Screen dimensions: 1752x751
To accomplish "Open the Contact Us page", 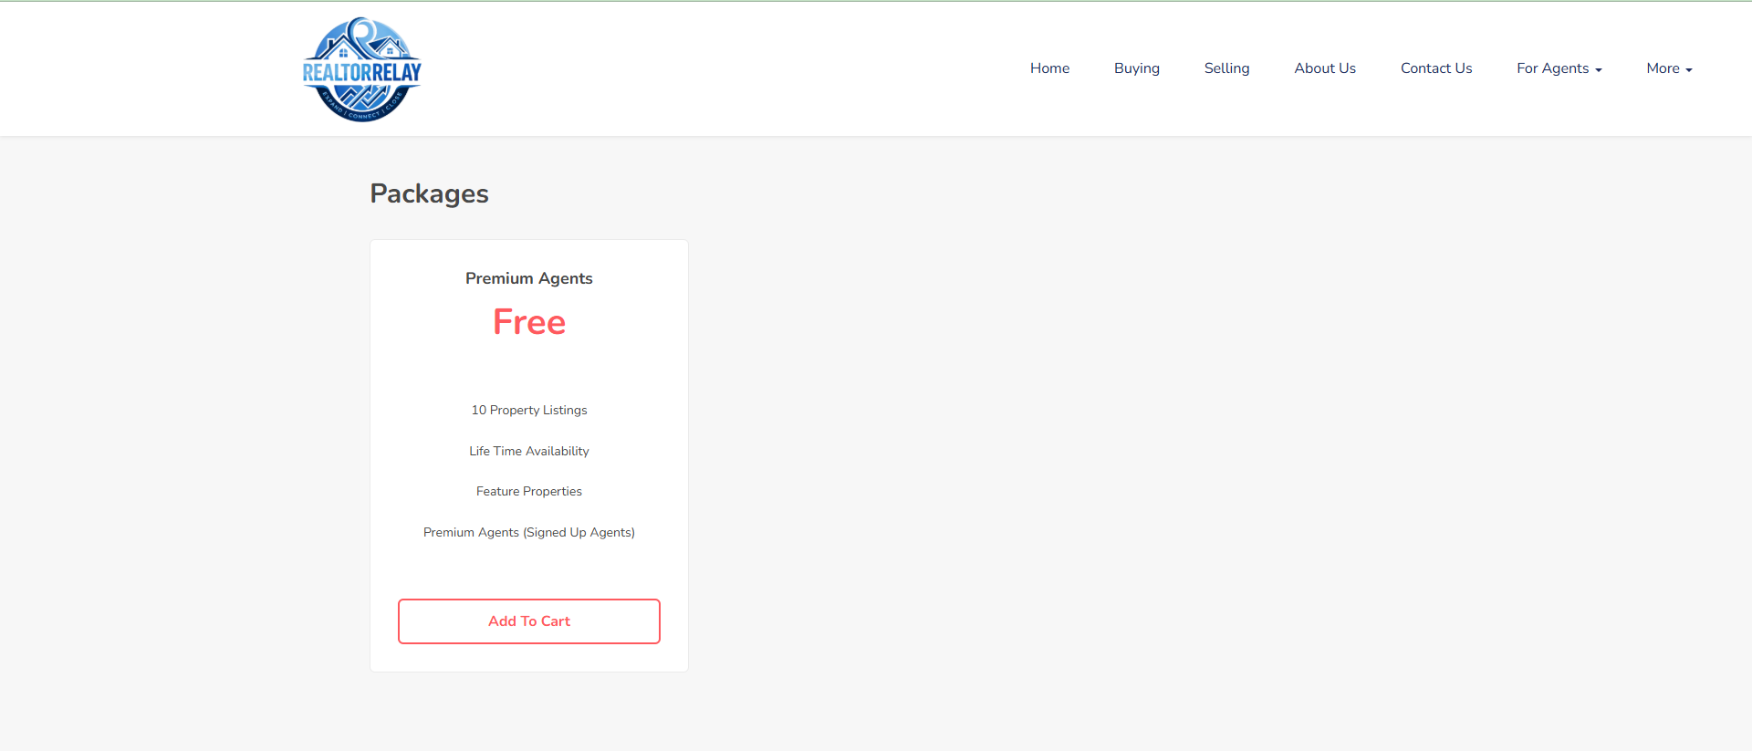I will click(1436, 68).
